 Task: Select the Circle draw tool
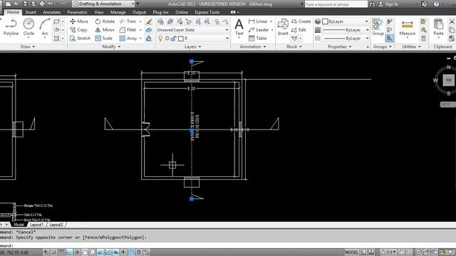point(28,27)
